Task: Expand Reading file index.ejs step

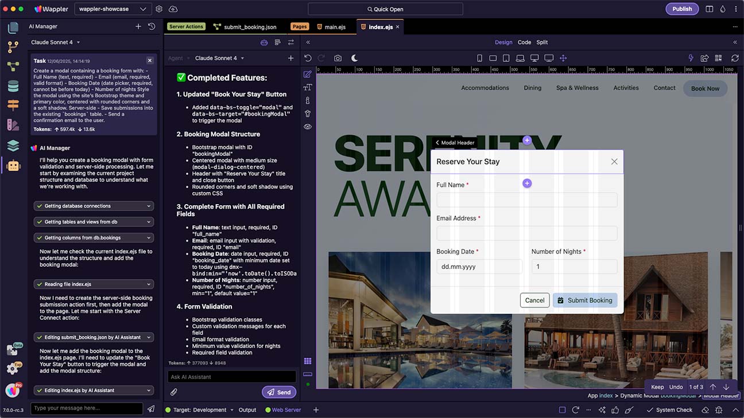Action: click(x=94, y=284)
